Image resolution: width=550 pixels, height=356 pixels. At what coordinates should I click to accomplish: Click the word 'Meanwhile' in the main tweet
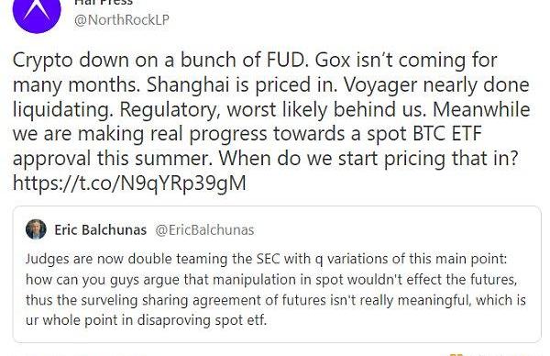click(x=481, y=109)
